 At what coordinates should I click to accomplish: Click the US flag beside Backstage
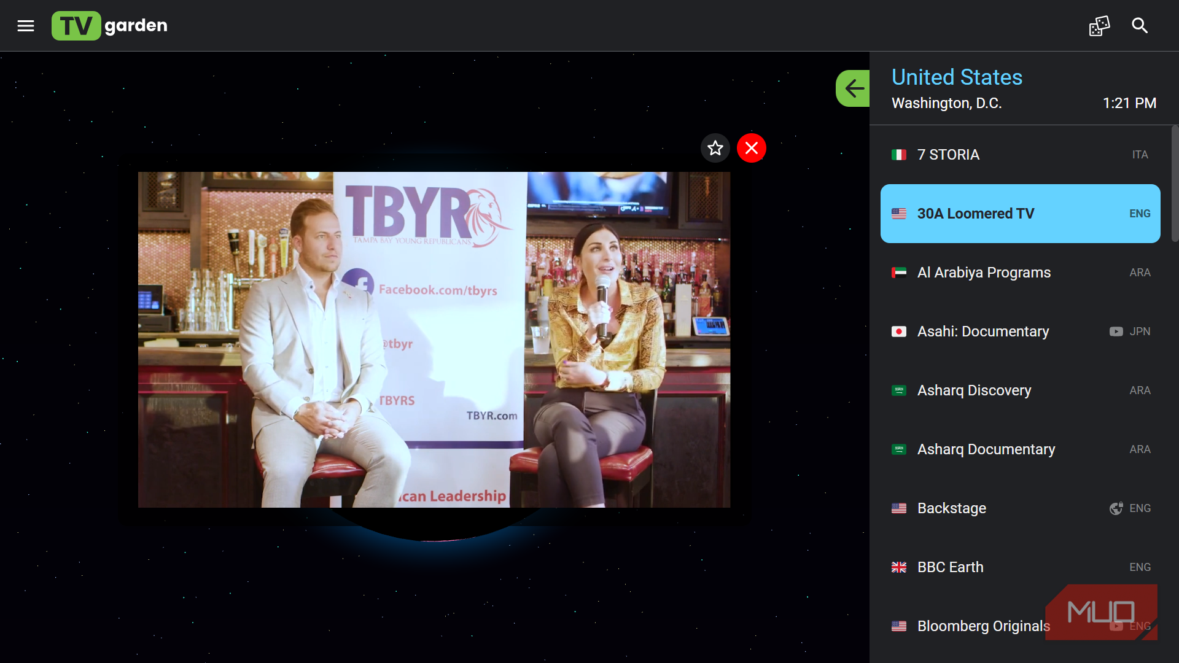pos(899,508)
